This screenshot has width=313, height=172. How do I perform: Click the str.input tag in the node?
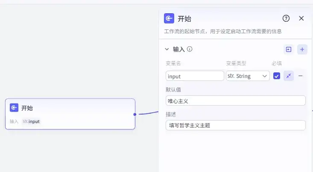tap(31, 121)
